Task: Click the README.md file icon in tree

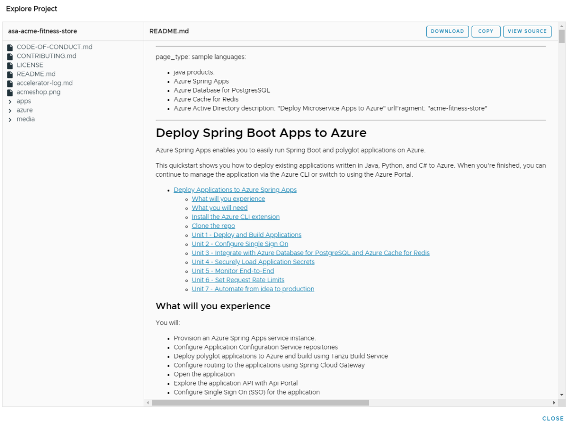Action: pyautogui.click(x=10, y=75)
